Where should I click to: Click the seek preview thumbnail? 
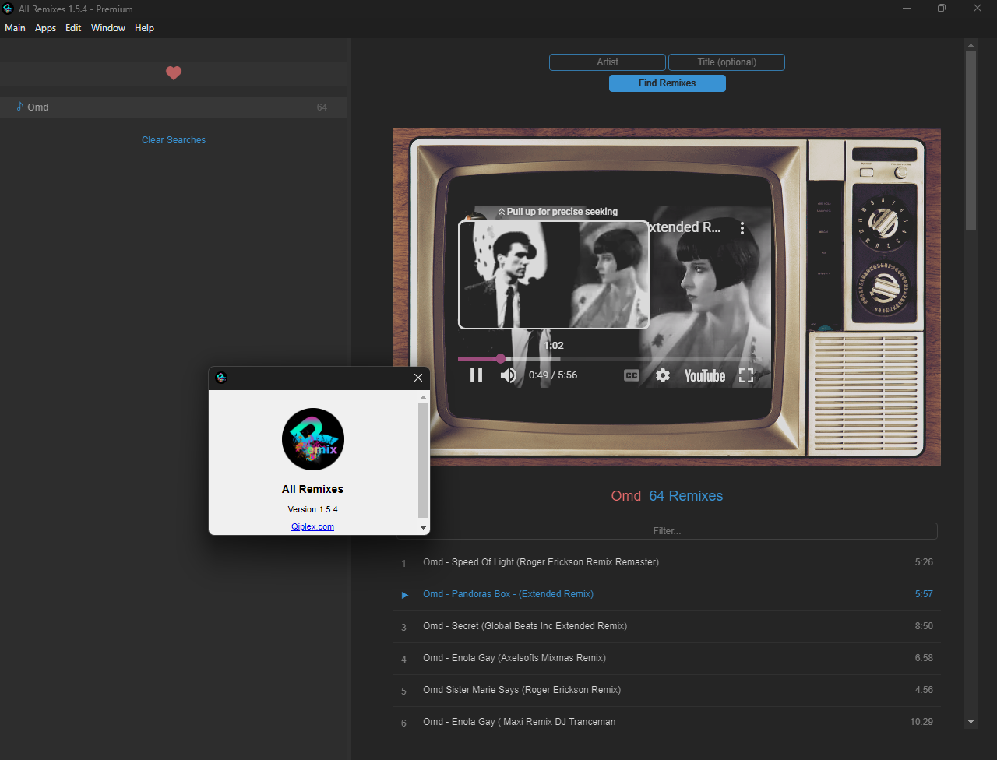(554, 275)
